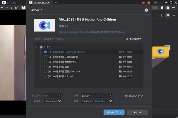178x118 pixels.
Task: Select the S01.E06 第6話 radio button
Action: point(46,76)
